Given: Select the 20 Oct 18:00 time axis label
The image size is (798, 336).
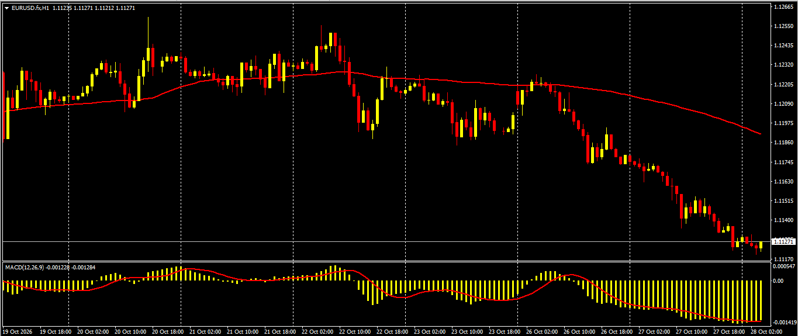Looking at the screenshot, I should point(168,331).
